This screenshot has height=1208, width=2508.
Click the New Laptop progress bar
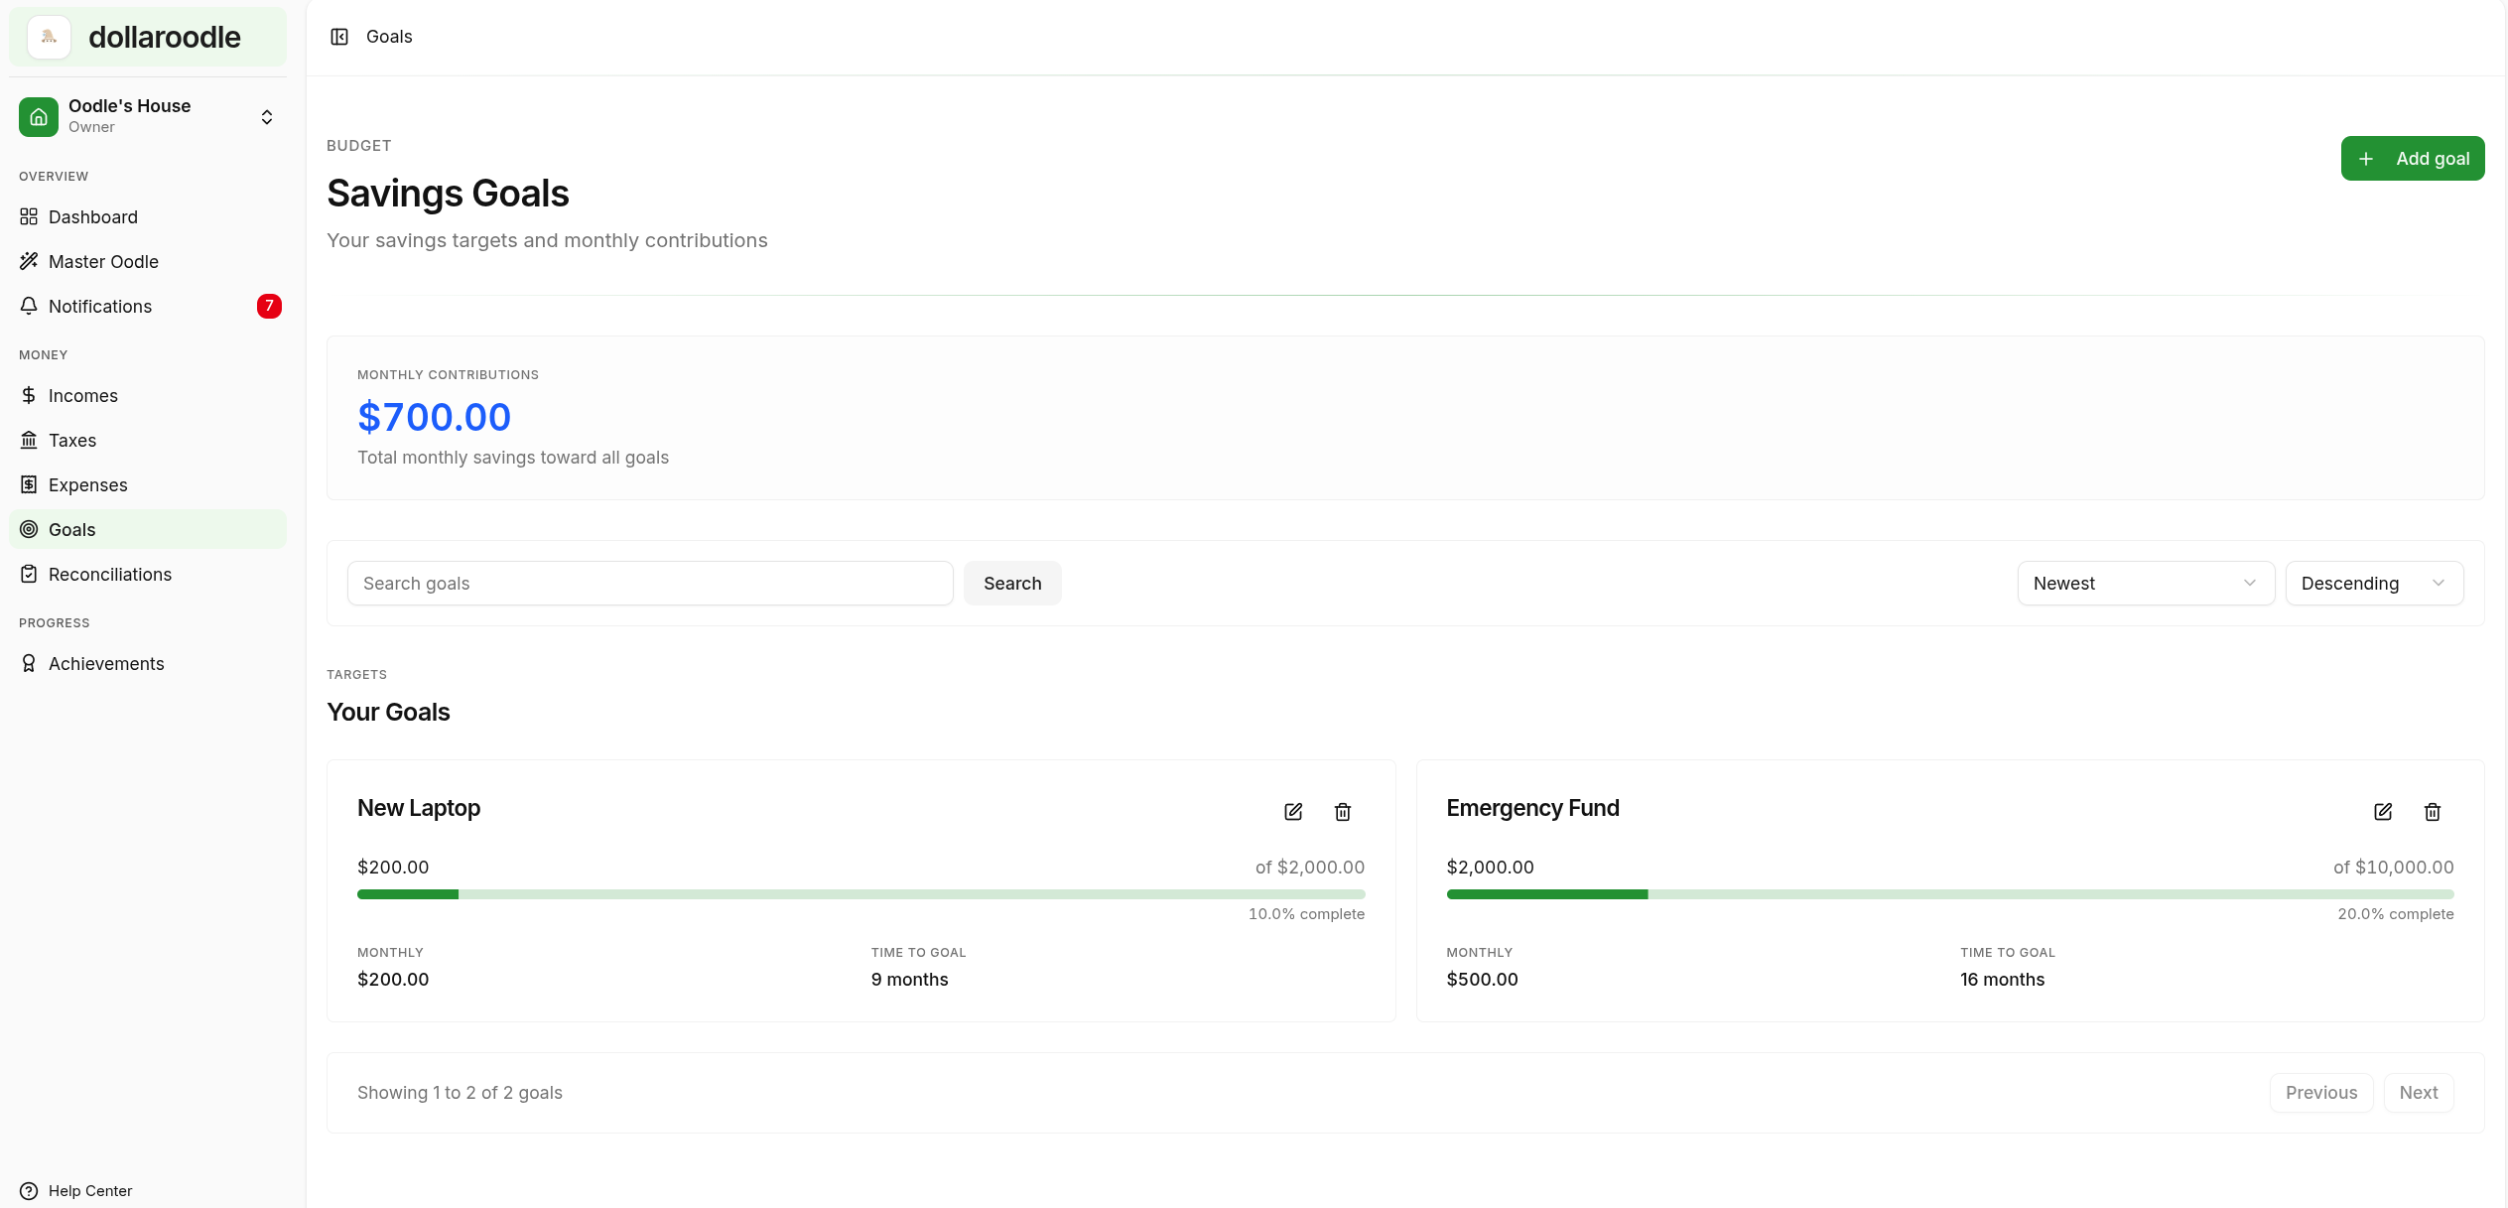[860, 894]
